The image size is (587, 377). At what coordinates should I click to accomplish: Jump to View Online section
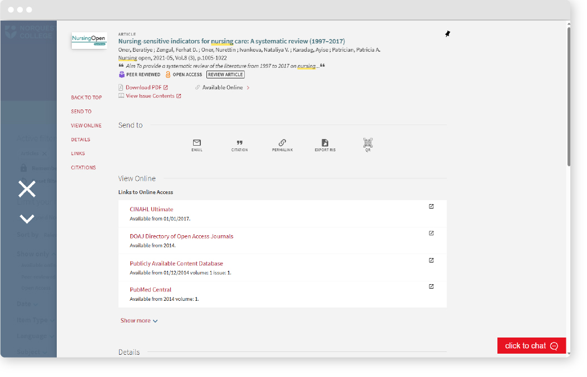[x=86, y=126]
